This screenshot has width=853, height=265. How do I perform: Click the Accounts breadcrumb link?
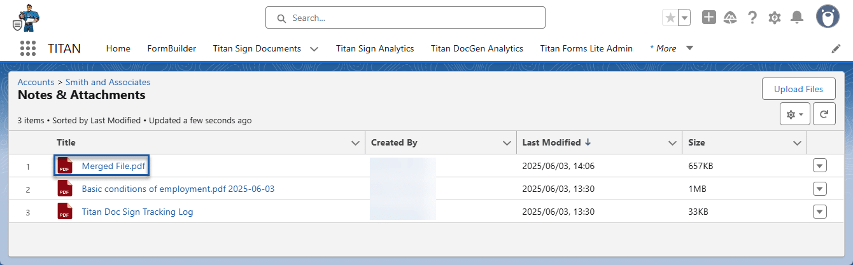click(36, 82)
